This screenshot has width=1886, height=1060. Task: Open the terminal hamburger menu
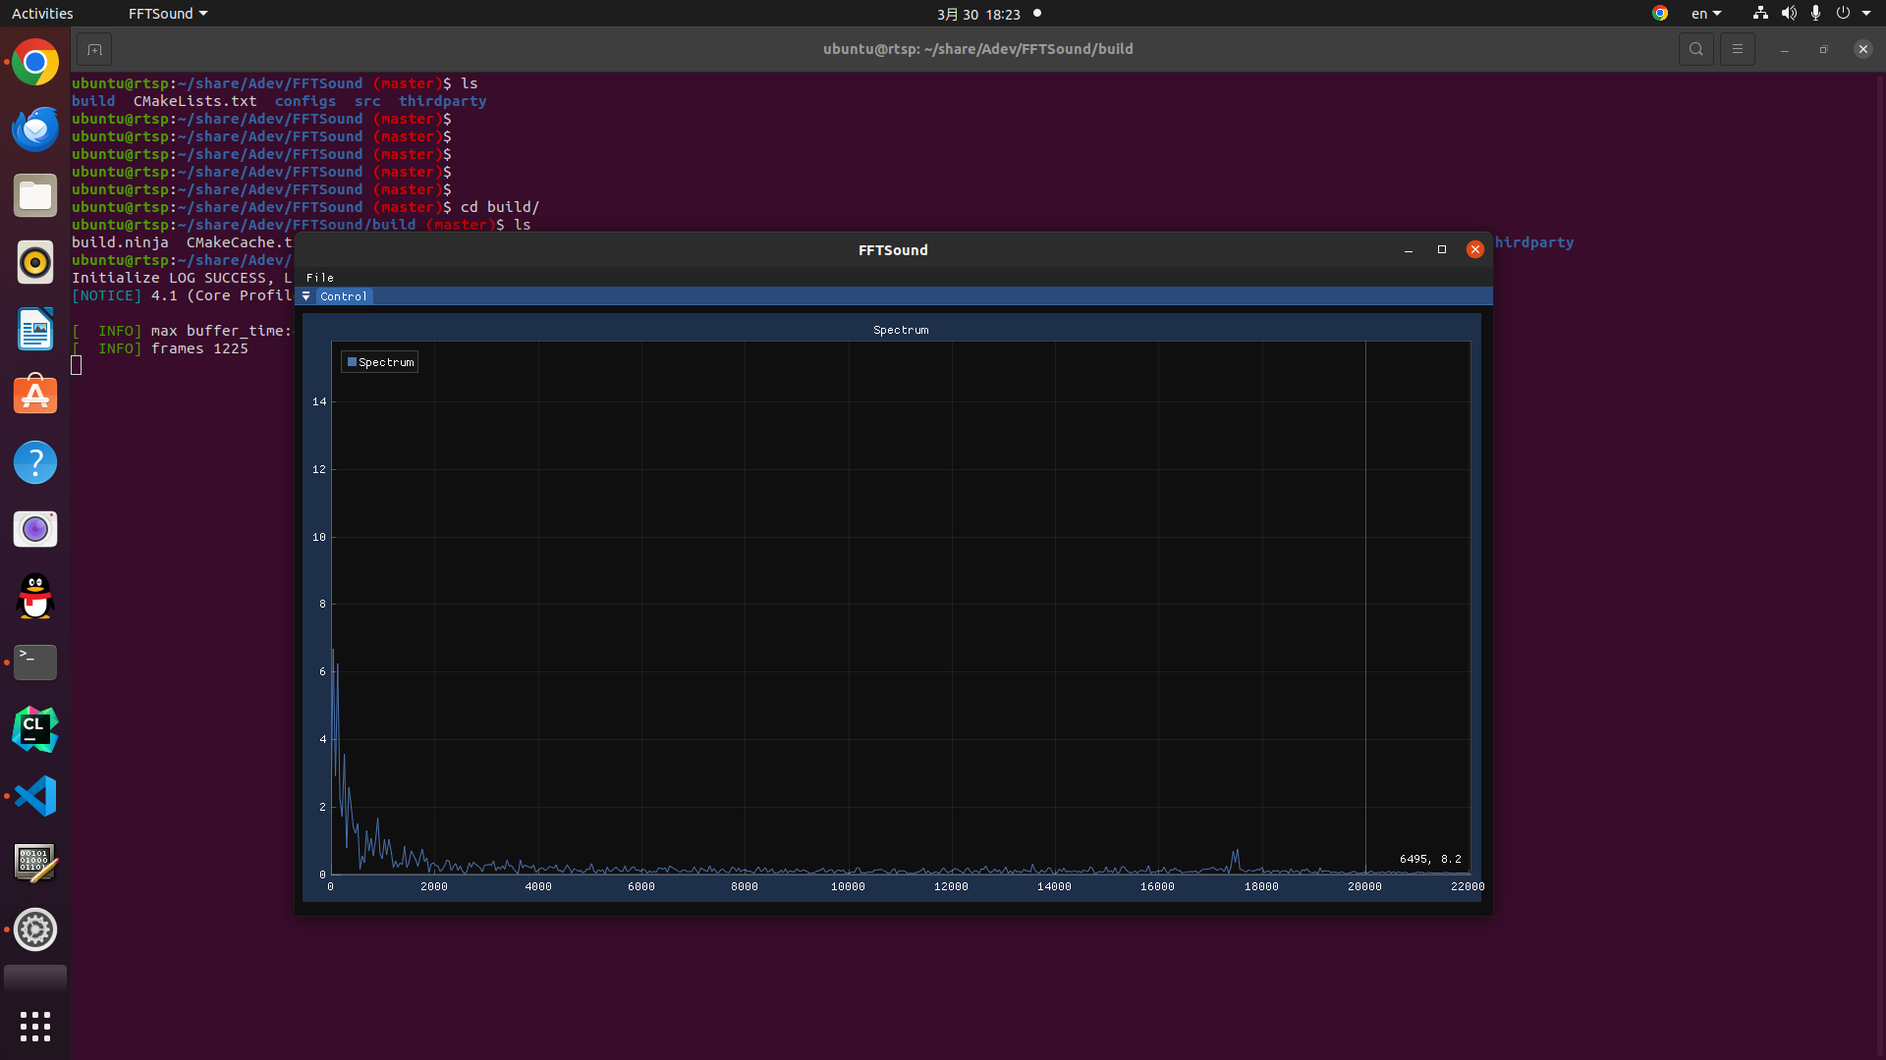(x=1738, y=49)
